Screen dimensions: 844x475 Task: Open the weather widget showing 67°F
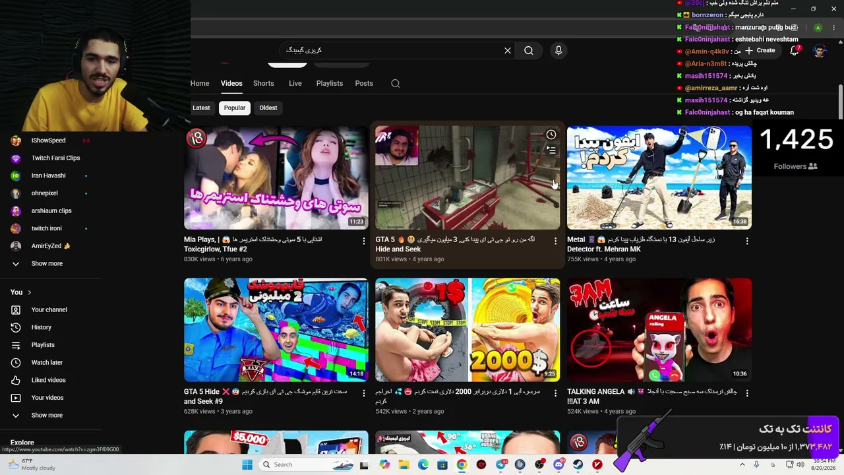click(32, 464)
